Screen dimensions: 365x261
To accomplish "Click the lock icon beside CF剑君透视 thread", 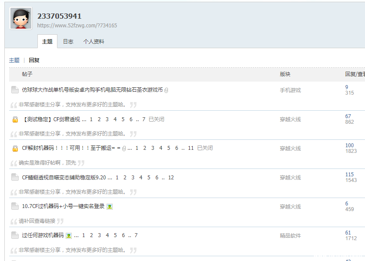I will tap(15, 119).
